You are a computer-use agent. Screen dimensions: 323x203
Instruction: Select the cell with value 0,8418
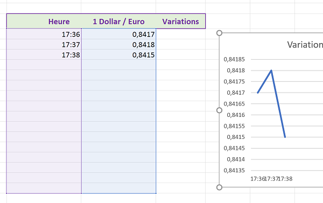[118, 45]
